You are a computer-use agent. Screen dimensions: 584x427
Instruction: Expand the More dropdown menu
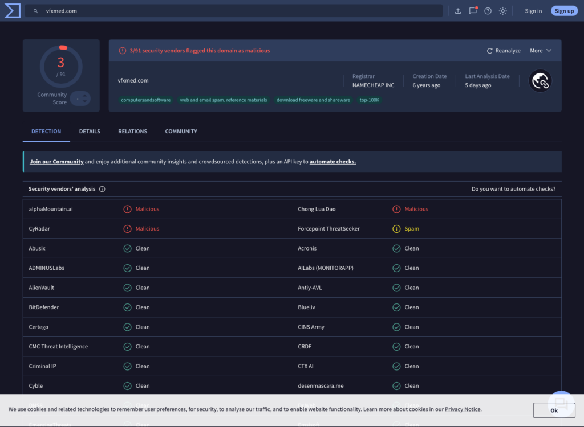coord(541,51)
